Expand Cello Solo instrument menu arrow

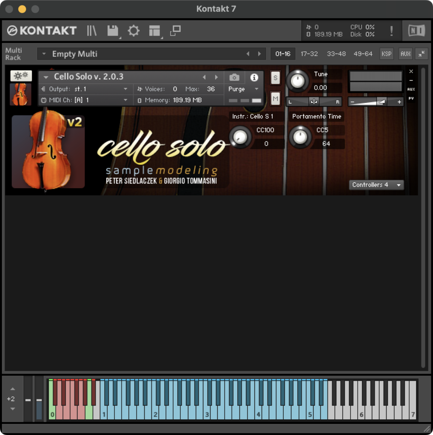[46, 77]
